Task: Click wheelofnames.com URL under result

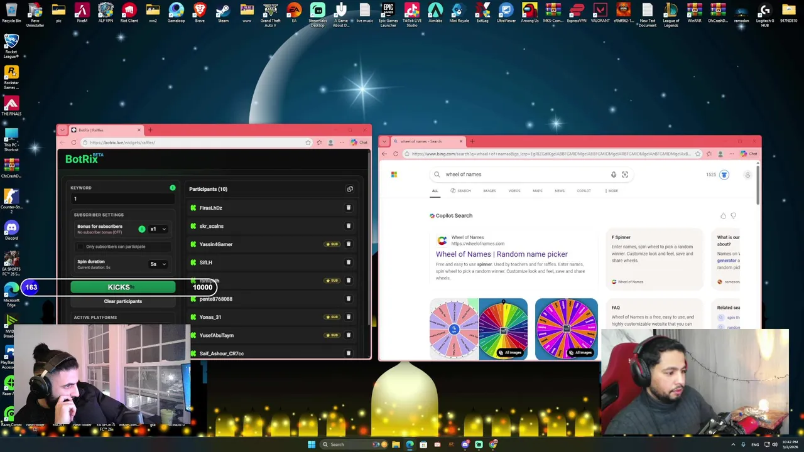Action: (x=477, y=244)
